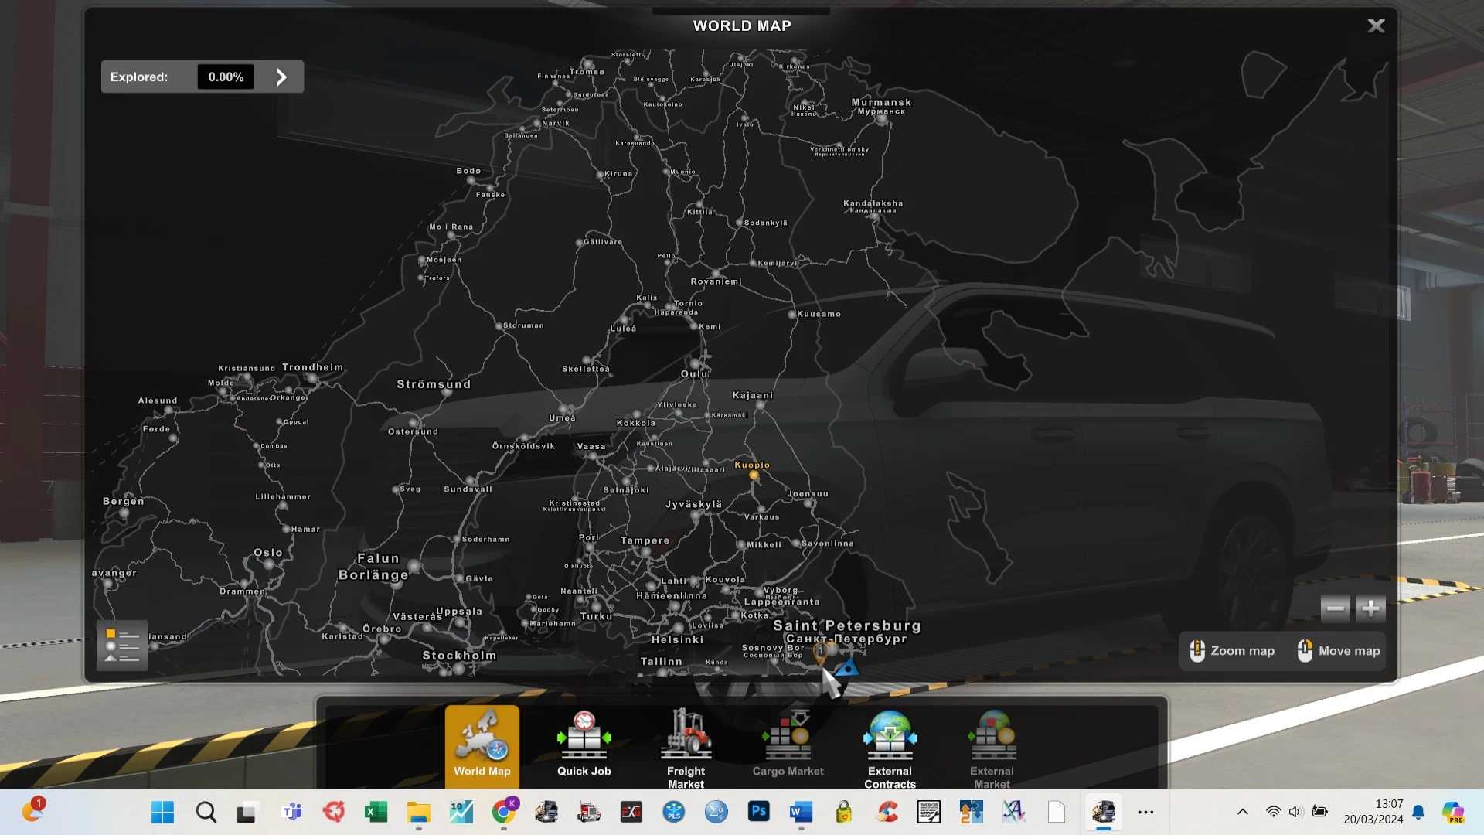1484x835 pixels.
Task: Click the minus button to zoom out
Action: [x=1335, y=609]
